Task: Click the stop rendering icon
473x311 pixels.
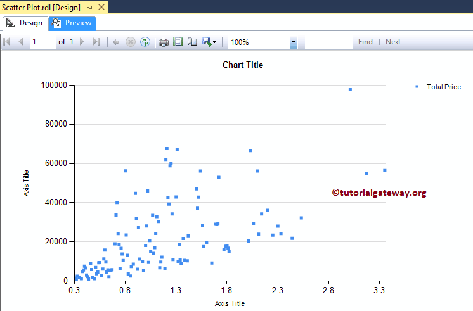Action: tap(131, 42)
